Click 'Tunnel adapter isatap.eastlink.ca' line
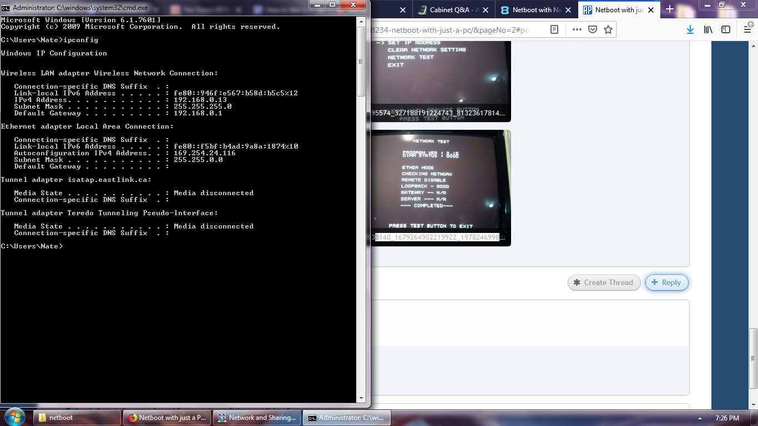The height and width of the screenshot is (426, 758). point(76,180)
